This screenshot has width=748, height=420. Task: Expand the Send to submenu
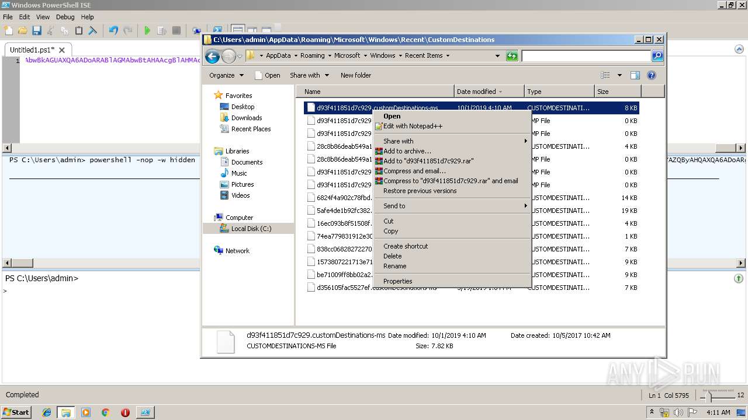(452, 206)
